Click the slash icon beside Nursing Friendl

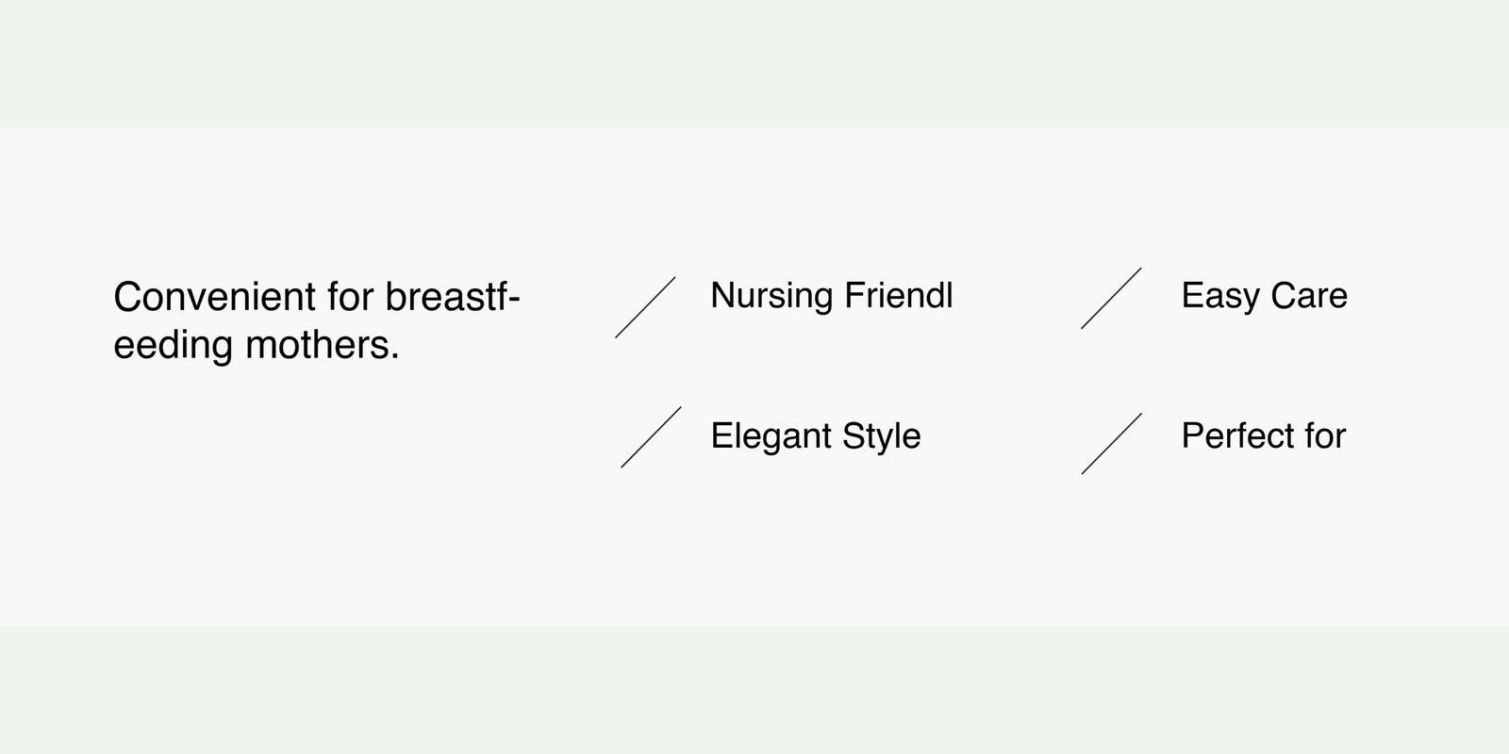[x=646, y=307]
